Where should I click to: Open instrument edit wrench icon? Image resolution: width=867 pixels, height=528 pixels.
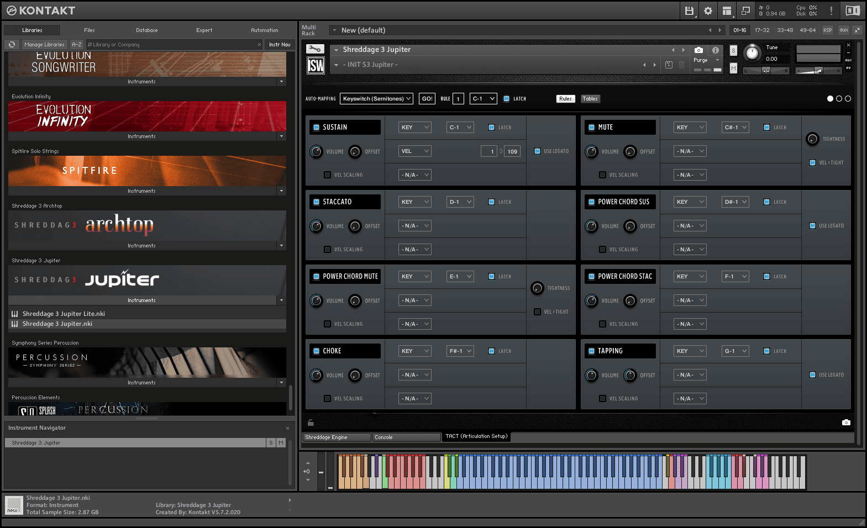315,49
